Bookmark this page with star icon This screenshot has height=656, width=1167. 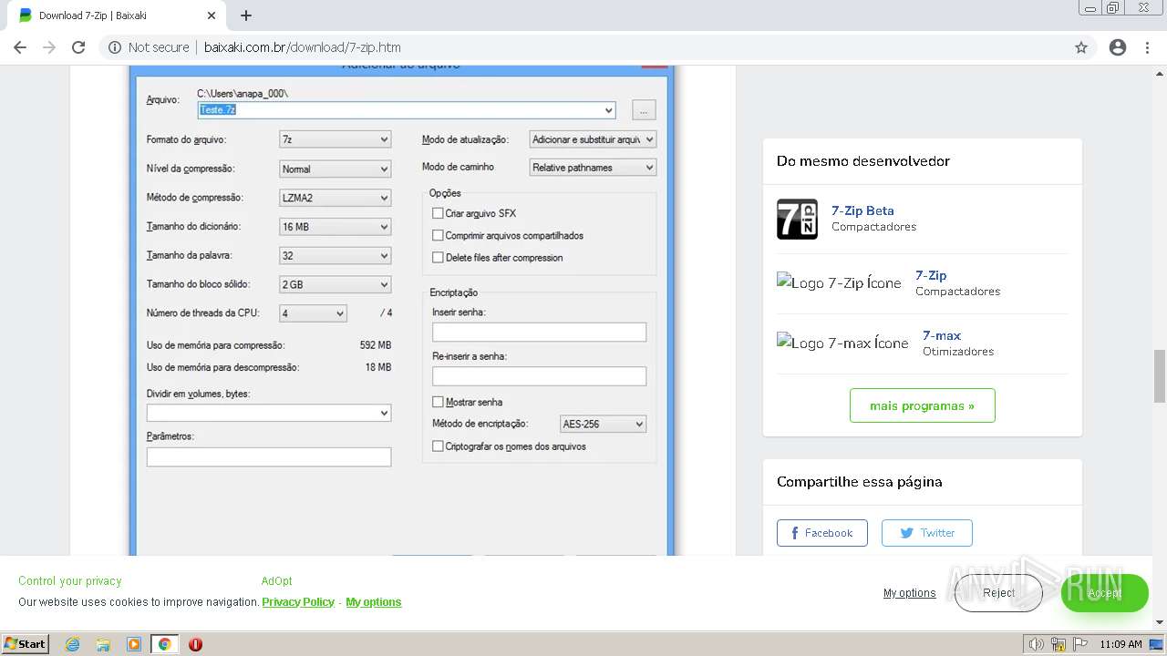1081,47
